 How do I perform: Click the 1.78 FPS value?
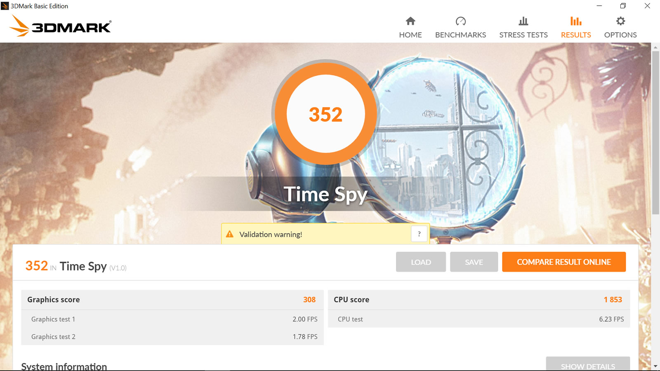click(305, 337)
